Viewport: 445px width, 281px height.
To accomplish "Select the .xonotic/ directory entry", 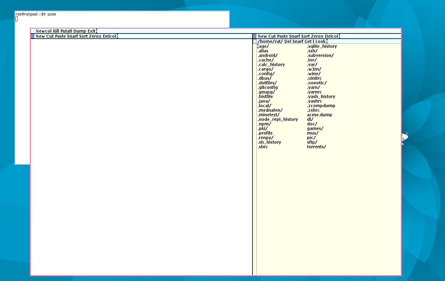I will 317,83.
